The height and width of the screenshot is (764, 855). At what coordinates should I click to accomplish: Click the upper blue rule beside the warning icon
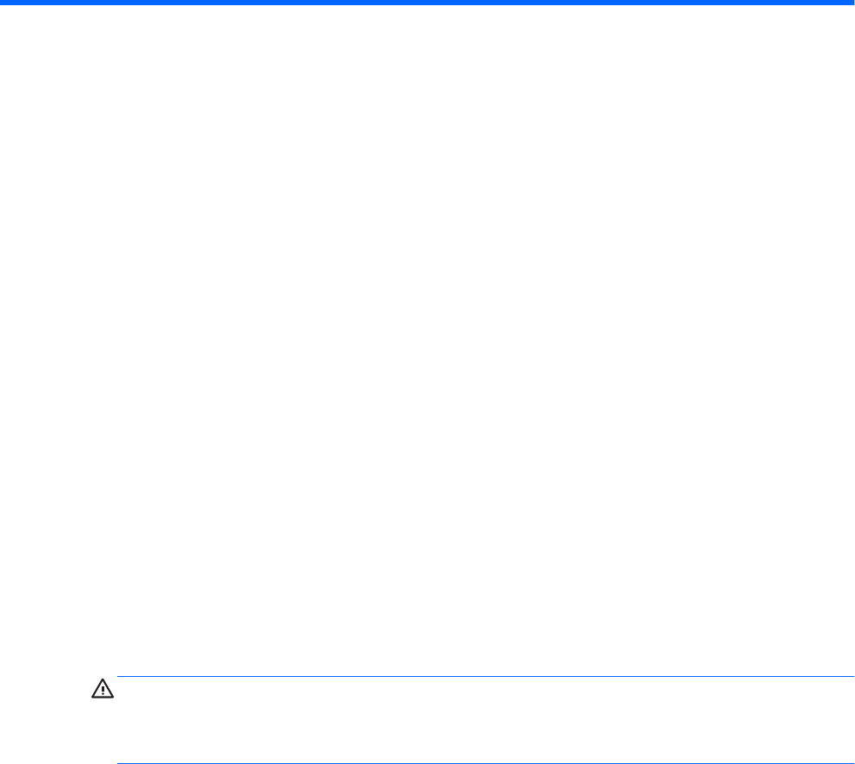[486, 676]
